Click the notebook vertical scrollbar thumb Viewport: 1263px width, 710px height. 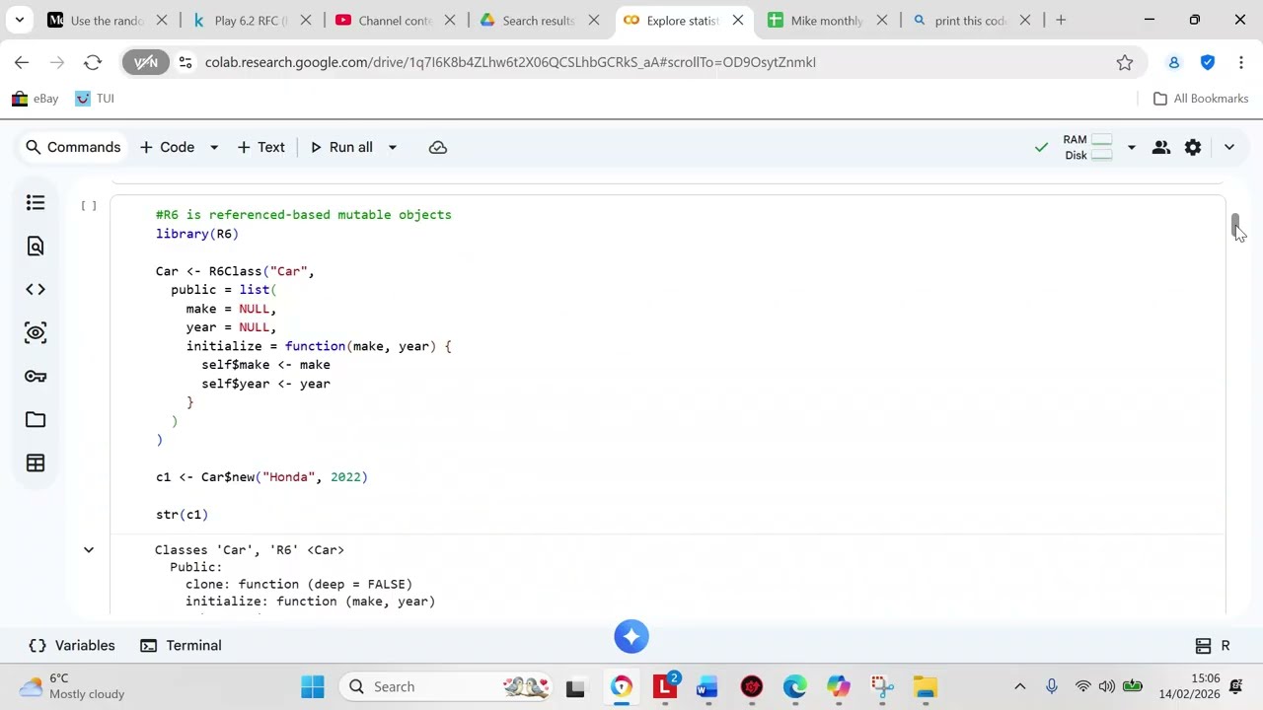[x=1235, y=225]
